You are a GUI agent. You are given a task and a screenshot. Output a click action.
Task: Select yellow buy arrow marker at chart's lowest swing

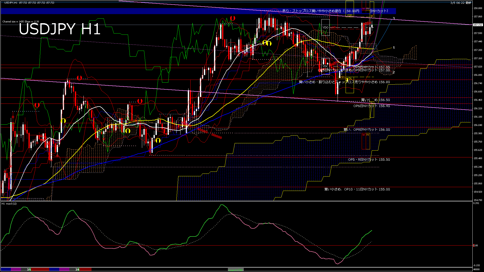click(x=158, y=140)
